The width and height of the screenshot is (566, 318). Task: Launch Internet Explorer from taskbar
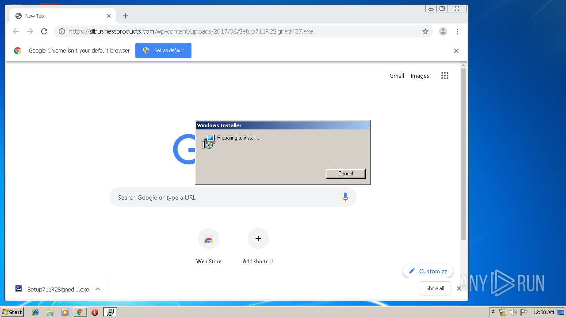point(35,312)
